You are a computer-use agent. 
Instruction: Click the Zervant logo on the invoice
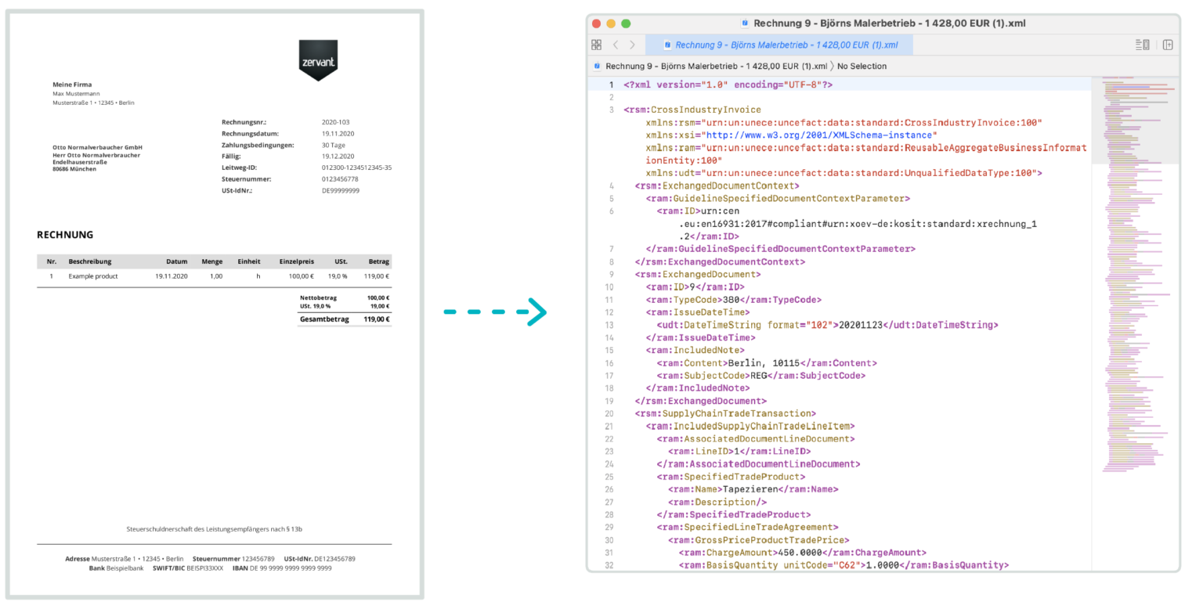[x=318, y=59]
